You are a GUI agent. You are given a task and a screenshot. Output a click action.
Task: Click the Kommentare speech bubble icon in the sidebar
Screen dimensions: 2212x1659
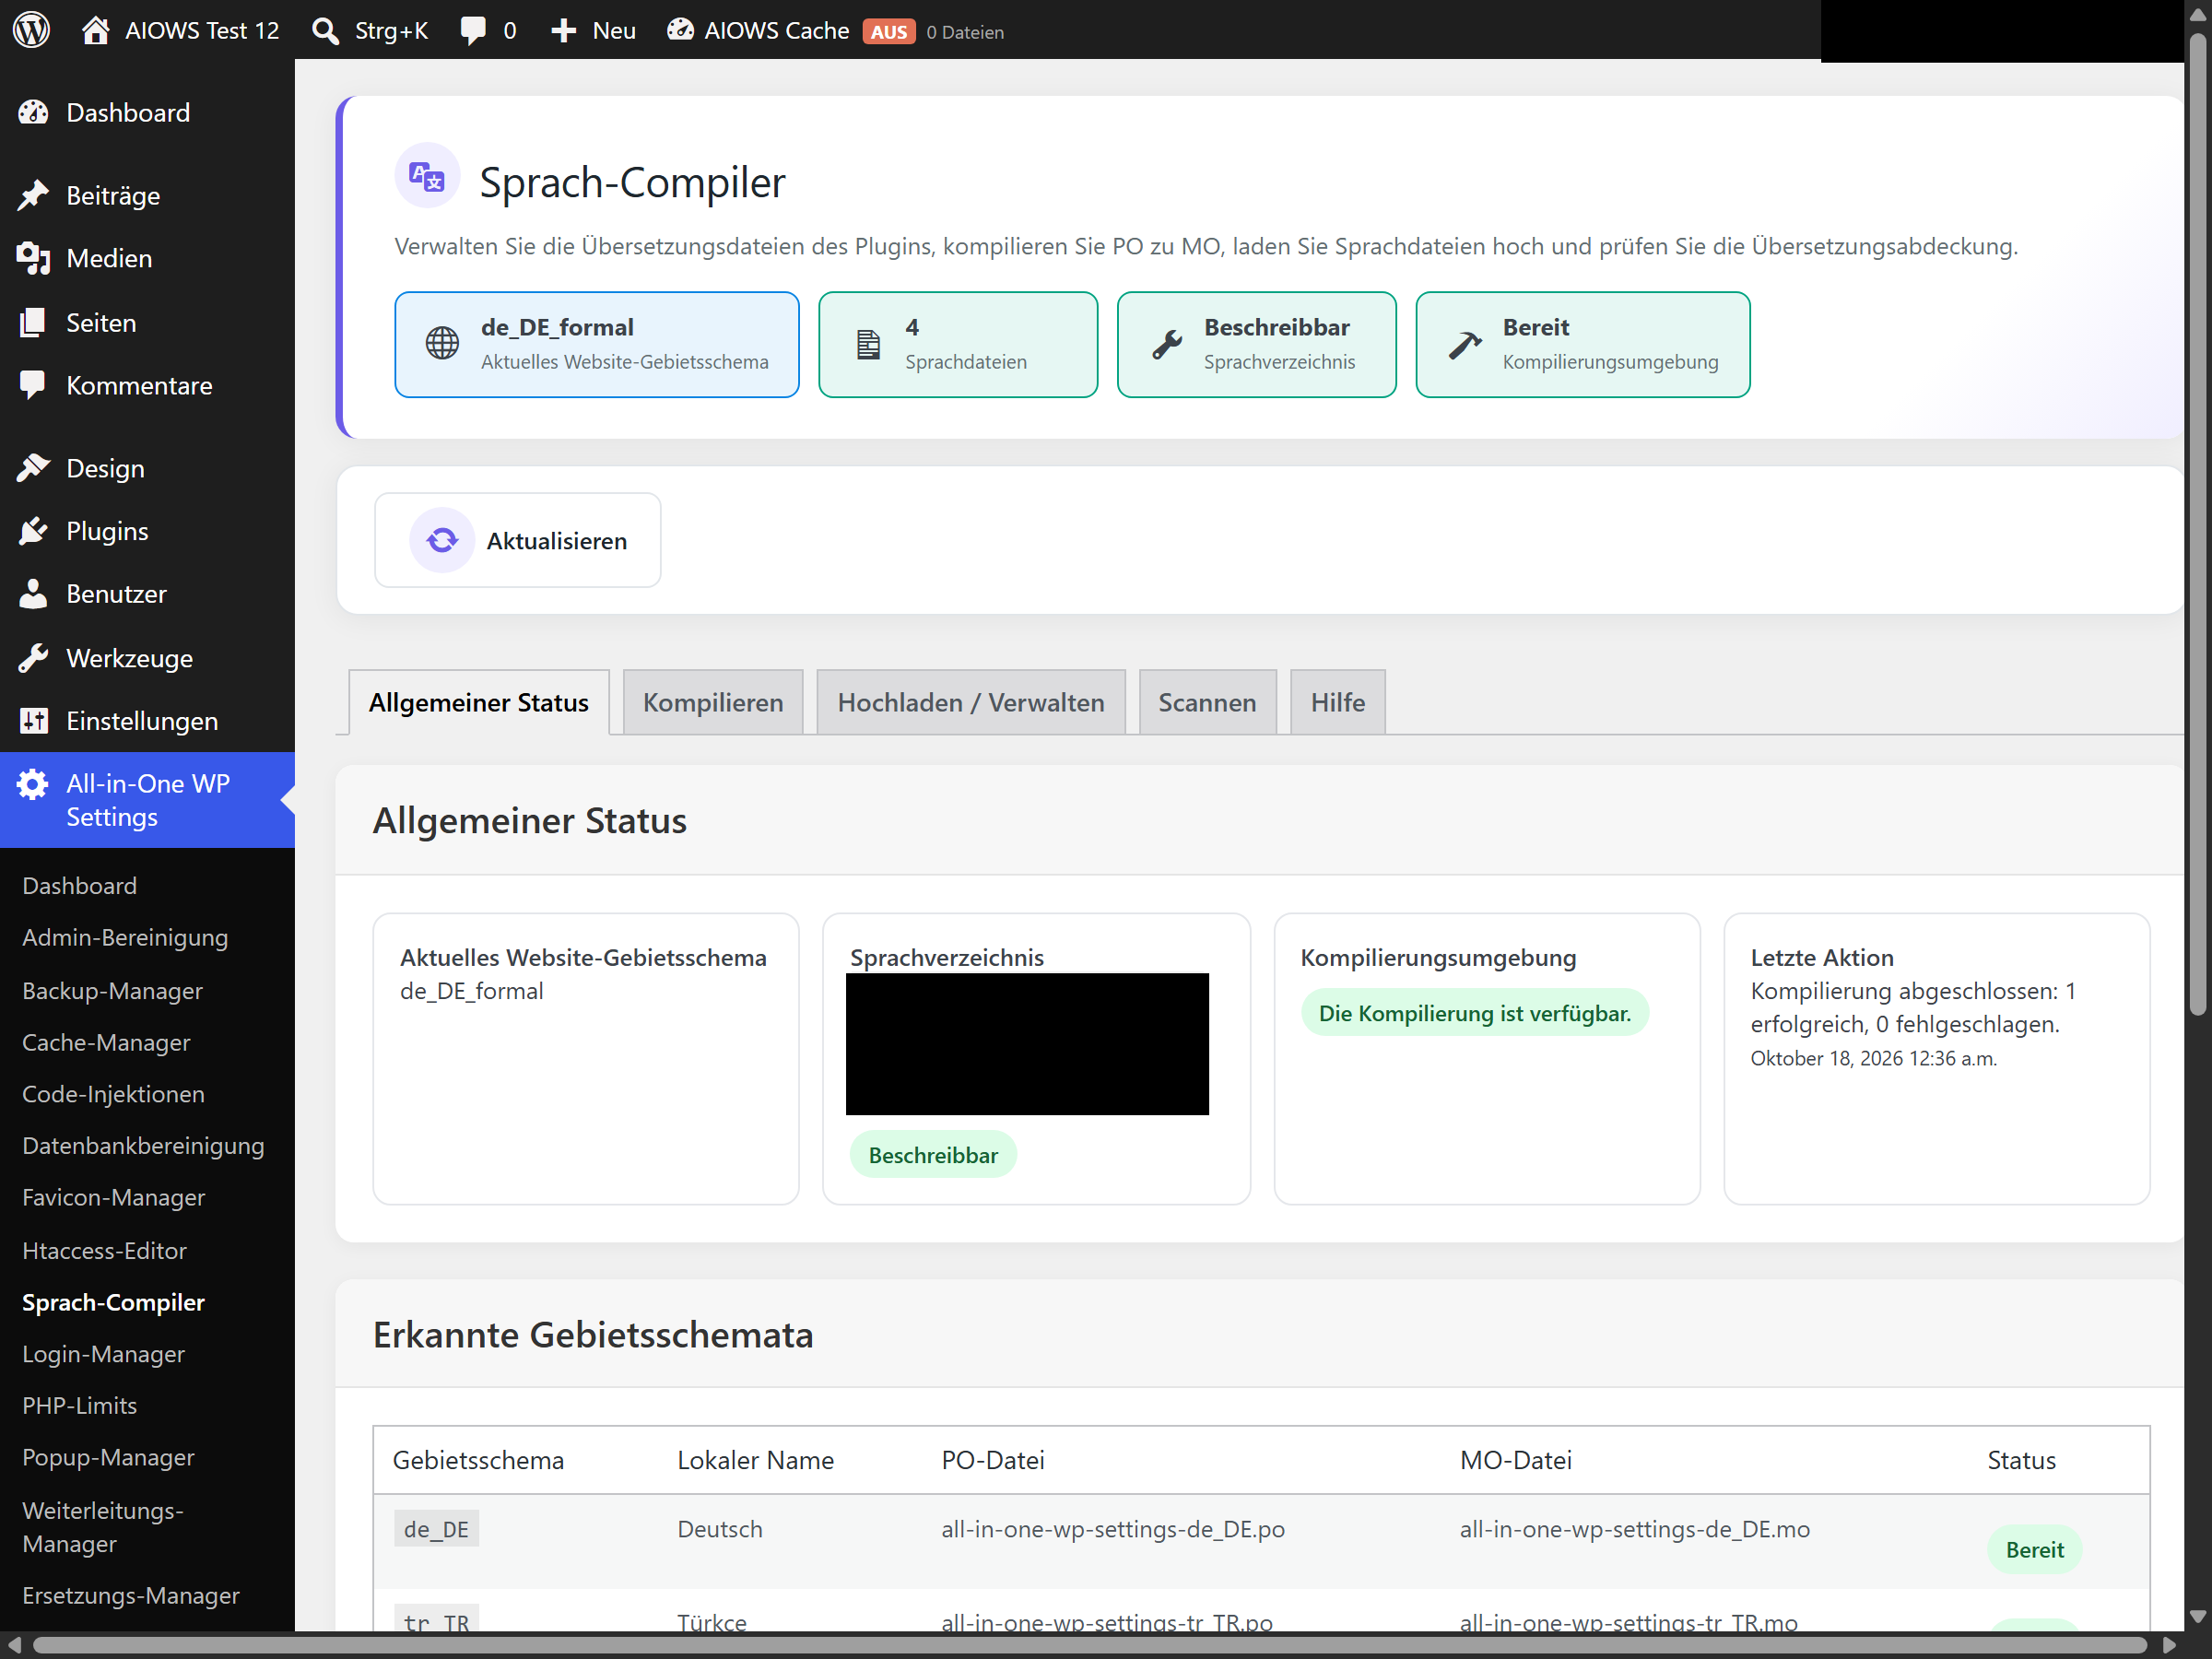point(33,385)
